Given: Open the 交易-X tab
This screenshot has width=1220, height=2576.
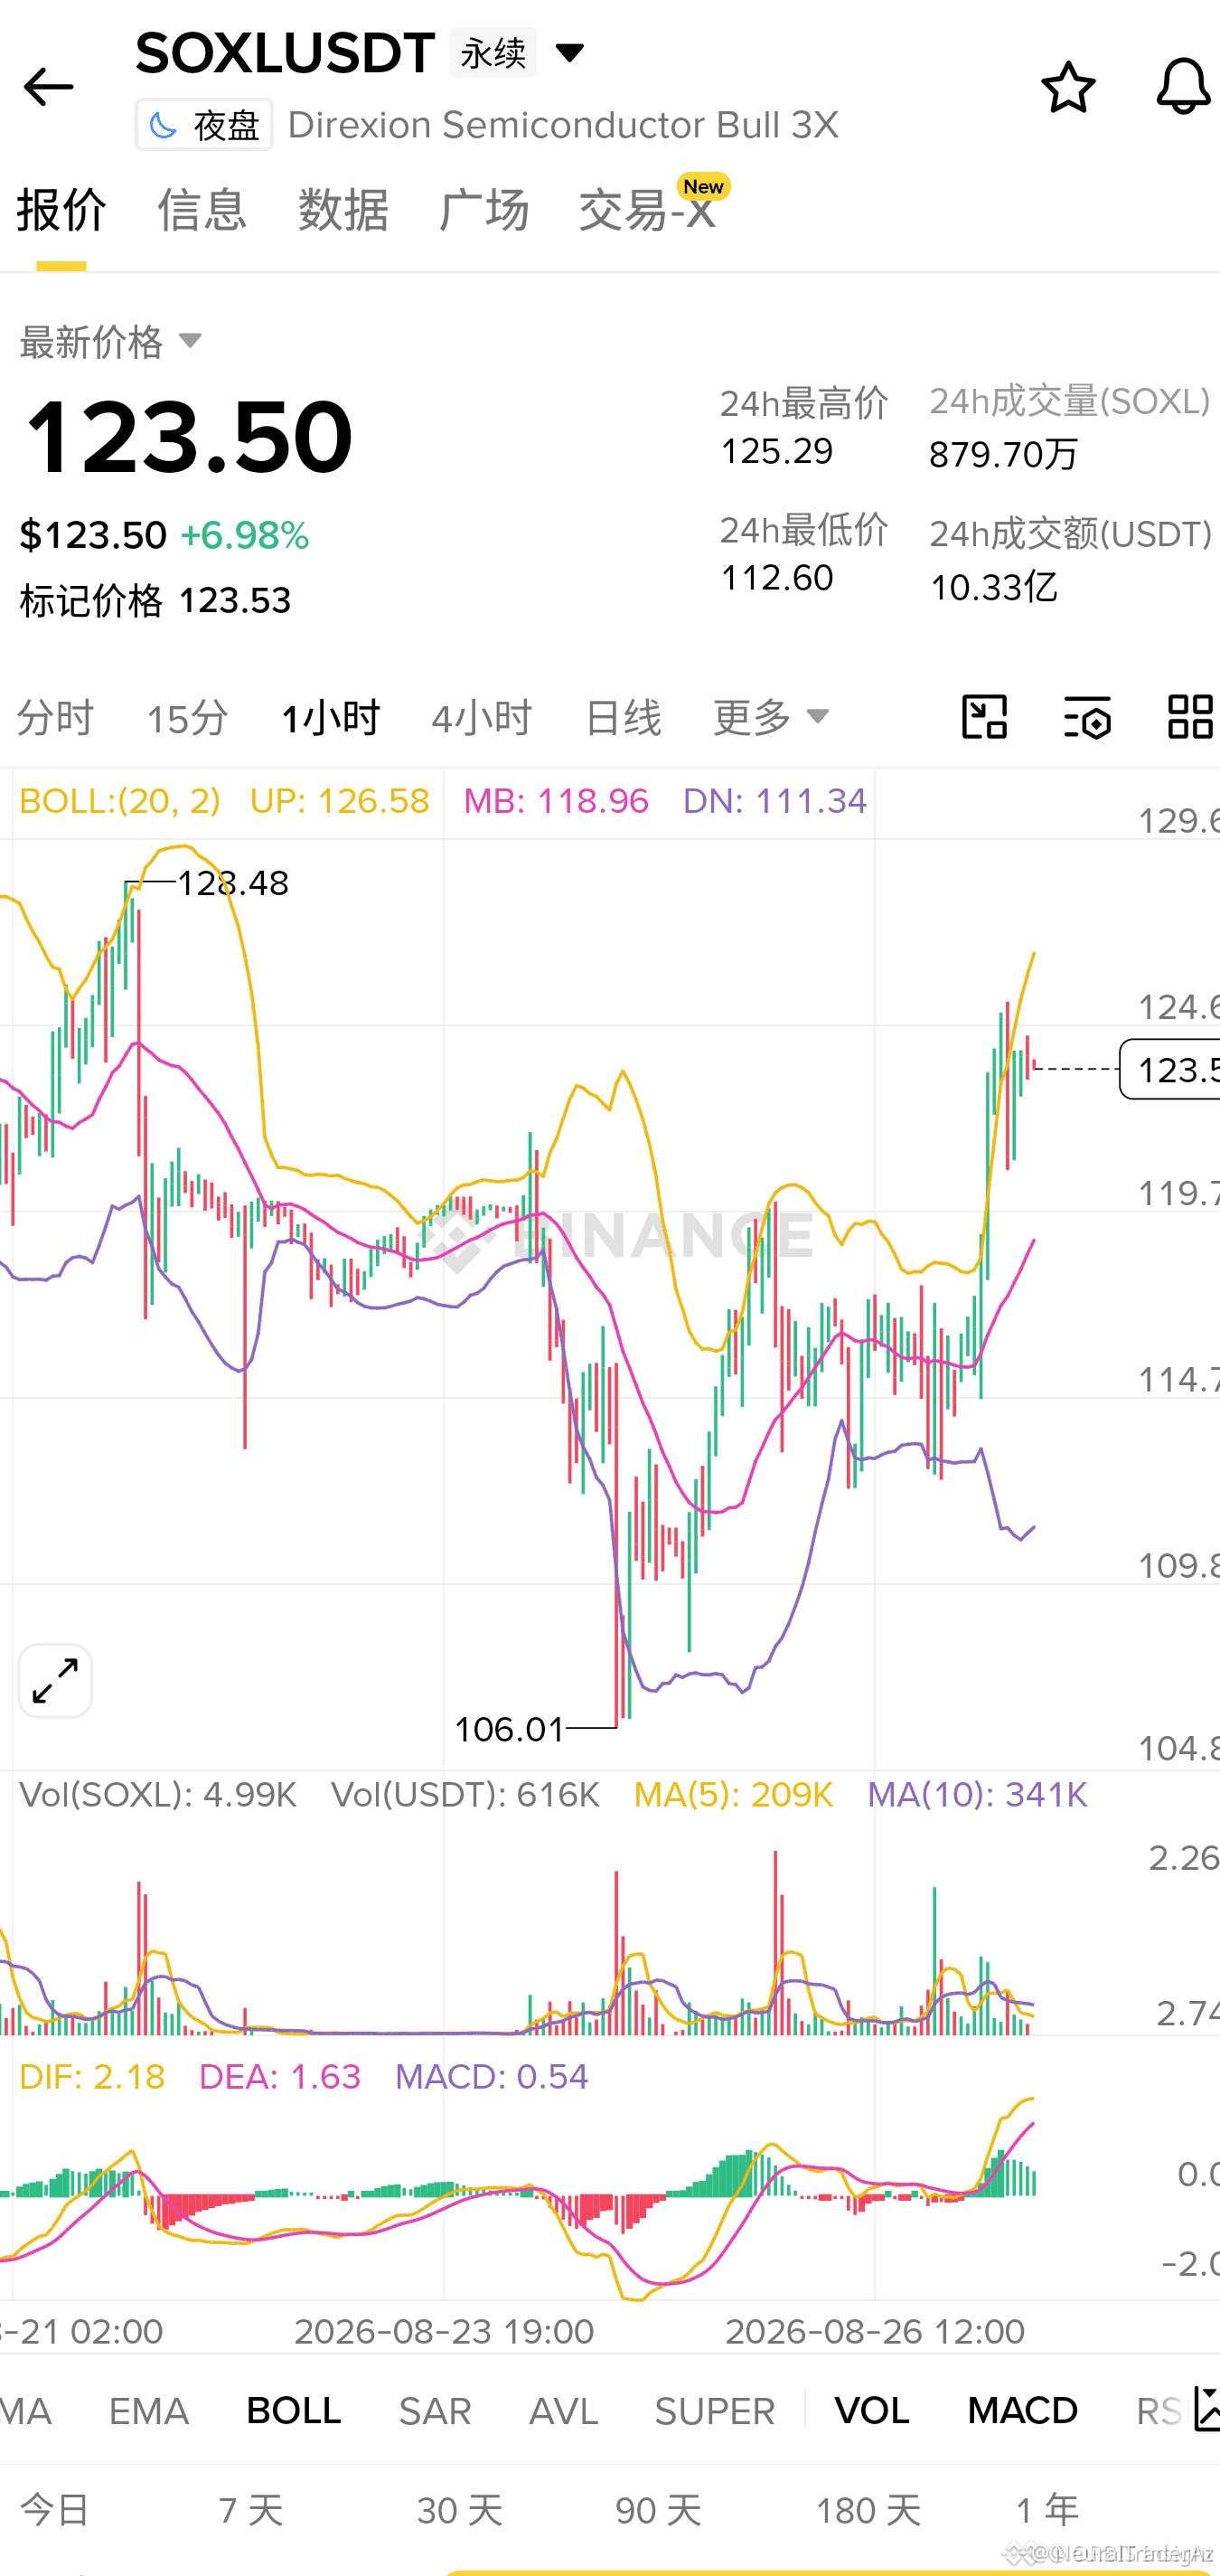Looking at the screenshot, I should click(x=647, y=210).
